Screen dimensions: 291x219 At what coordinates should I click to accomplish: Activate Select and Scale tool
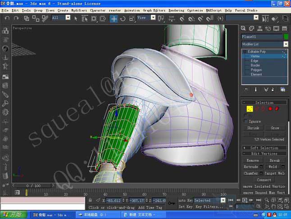tap(132, 19)
